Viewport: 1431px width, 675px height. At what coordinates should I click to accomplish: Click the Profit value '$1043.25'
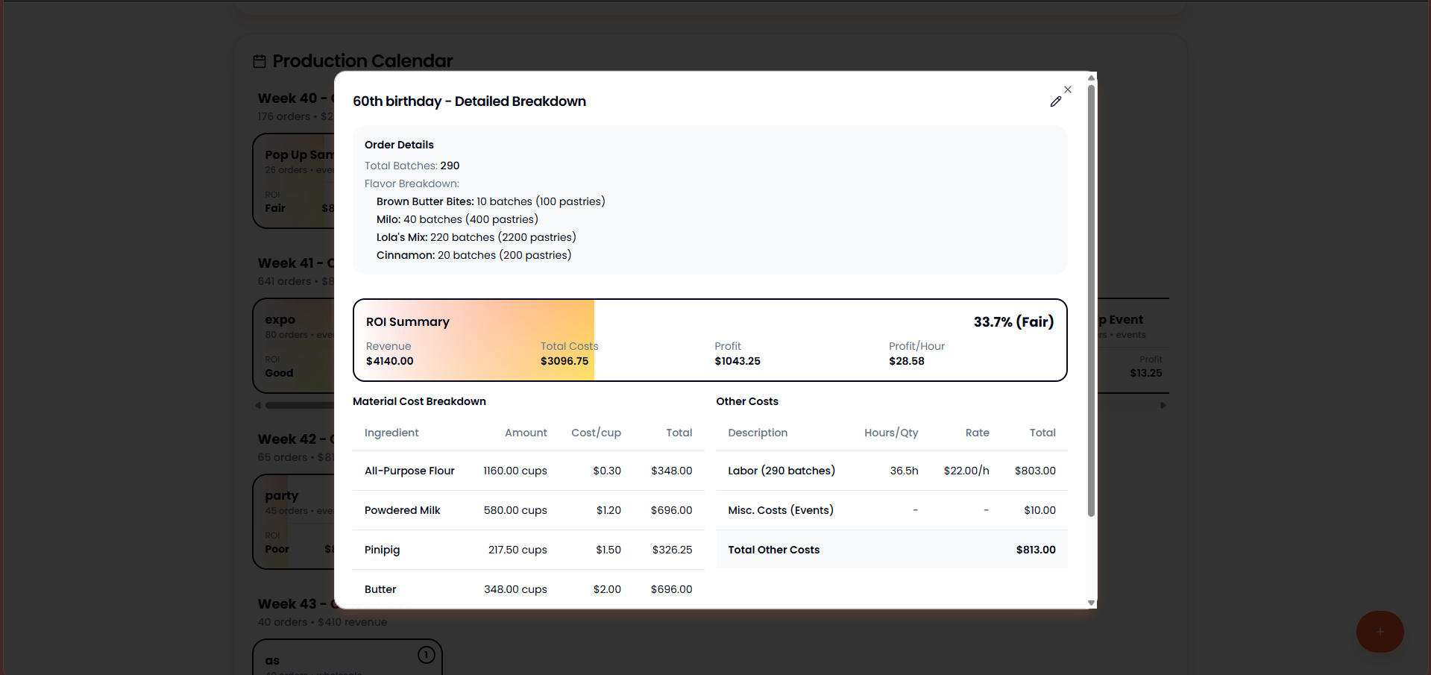click(737, 361)
